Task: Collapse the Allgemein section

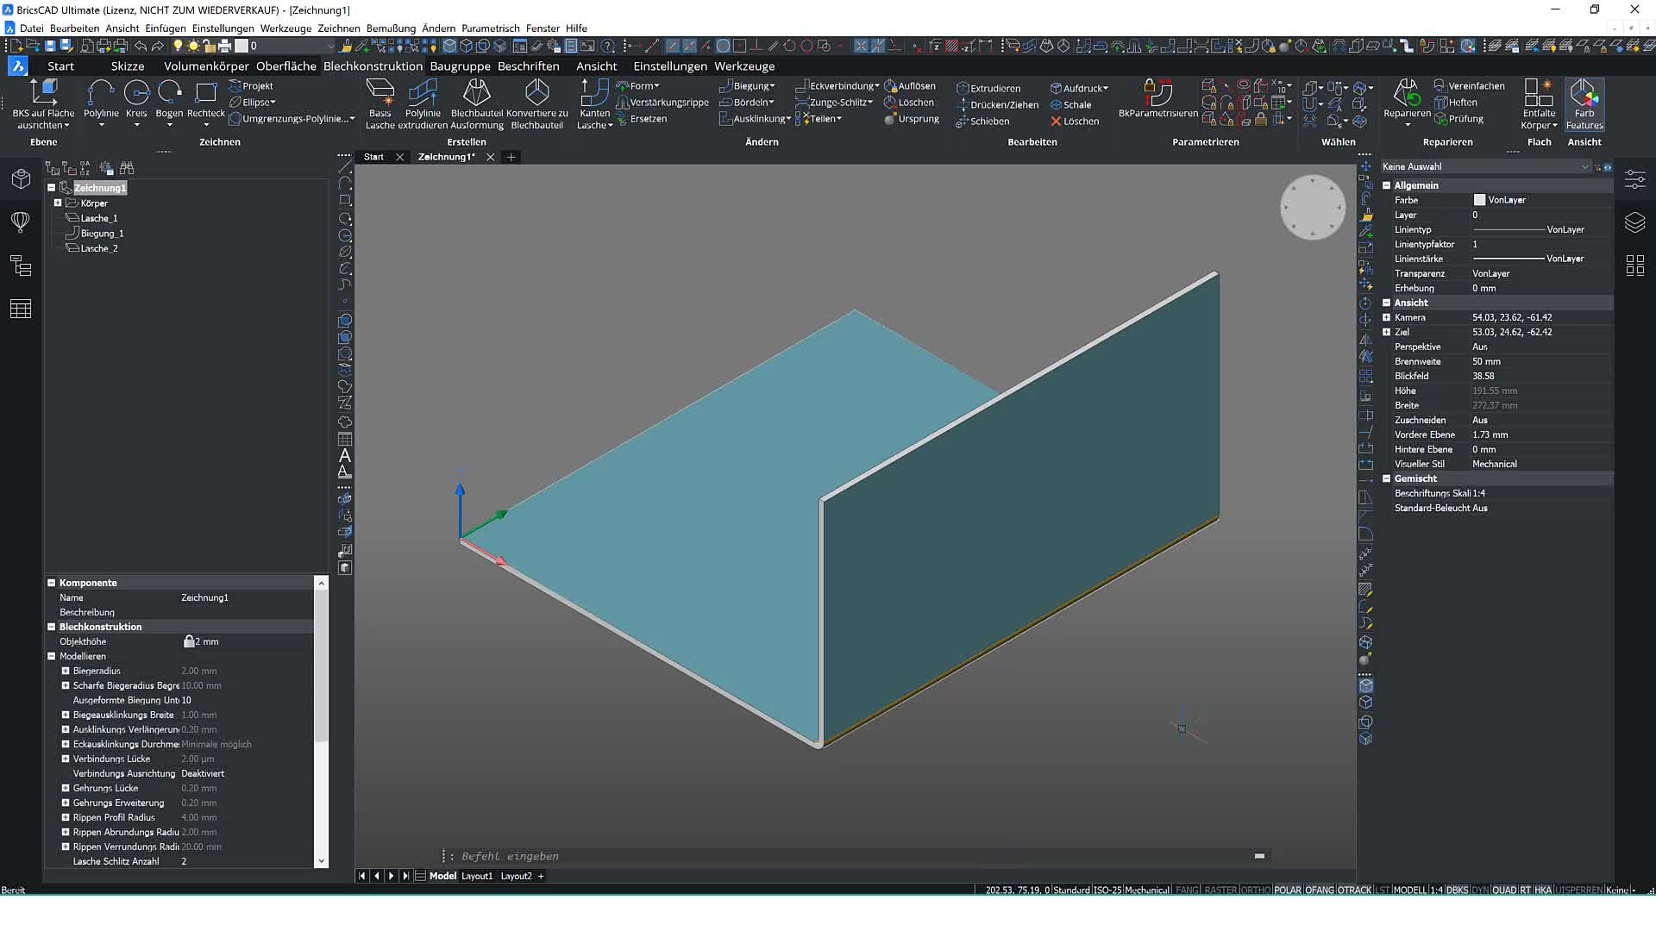Action: click(x=1387, y=185)
